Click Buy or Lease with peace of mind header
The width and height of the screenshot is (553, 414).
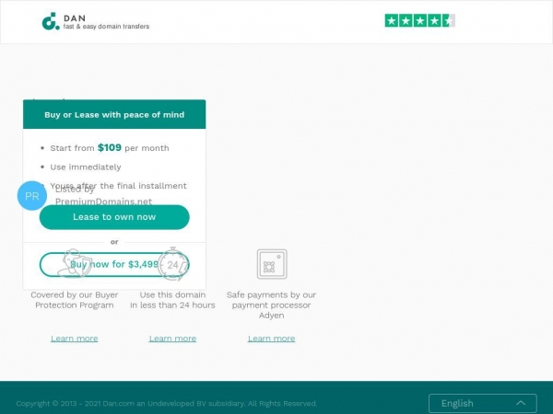click(114, 114)
